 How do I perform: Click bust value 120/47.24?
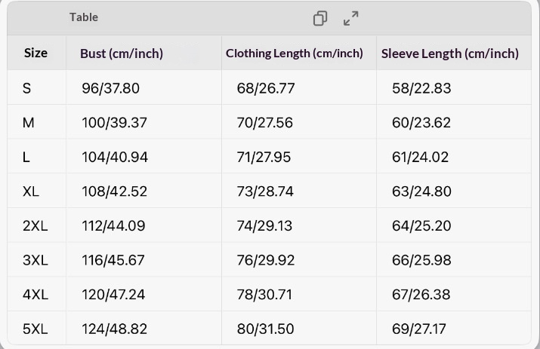(114, 295)
